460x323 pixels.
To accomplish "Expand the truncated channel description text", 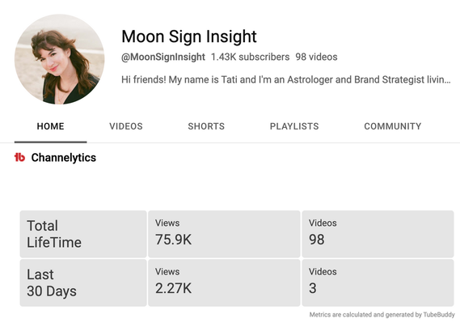I will [286, 79].
